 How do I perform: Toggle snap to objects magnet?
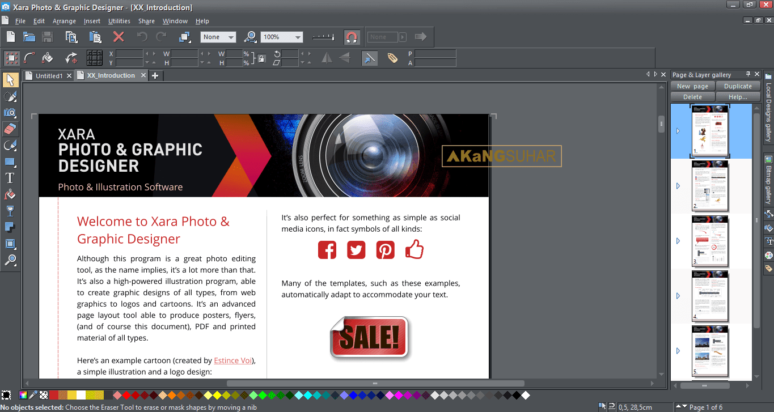[x=352, y=37]
